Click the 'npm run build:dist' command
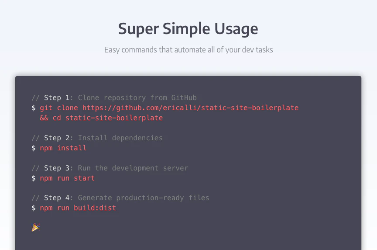 [x=78, y=208]
